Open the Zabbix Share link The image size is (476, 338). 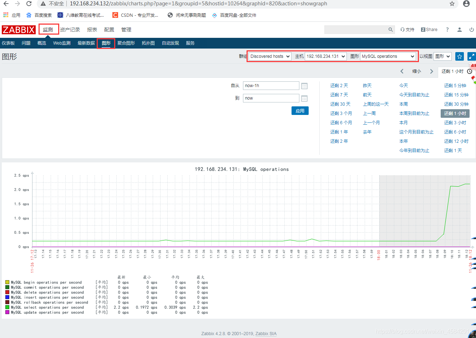[429, 30]
